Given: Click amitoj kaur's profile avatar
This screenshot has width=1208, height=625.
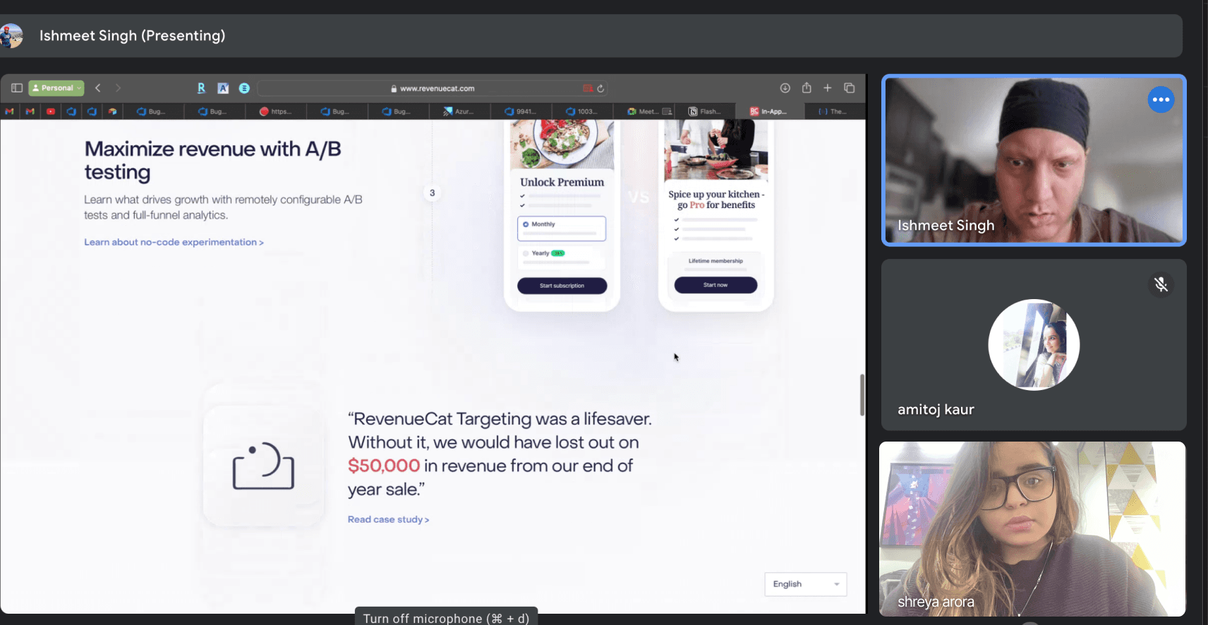Looking at the screenshot, I should coord(1034,345).
